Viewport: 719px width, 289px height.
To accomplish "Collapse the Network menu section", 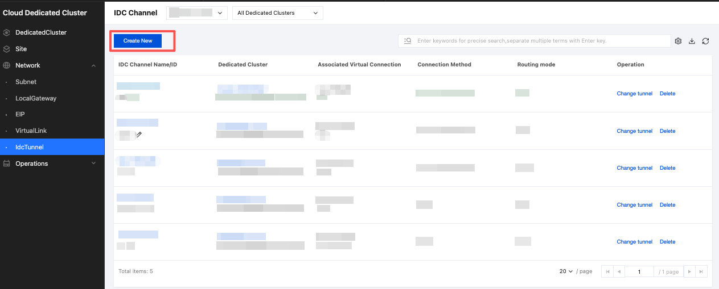I will [x=94, y=65].
